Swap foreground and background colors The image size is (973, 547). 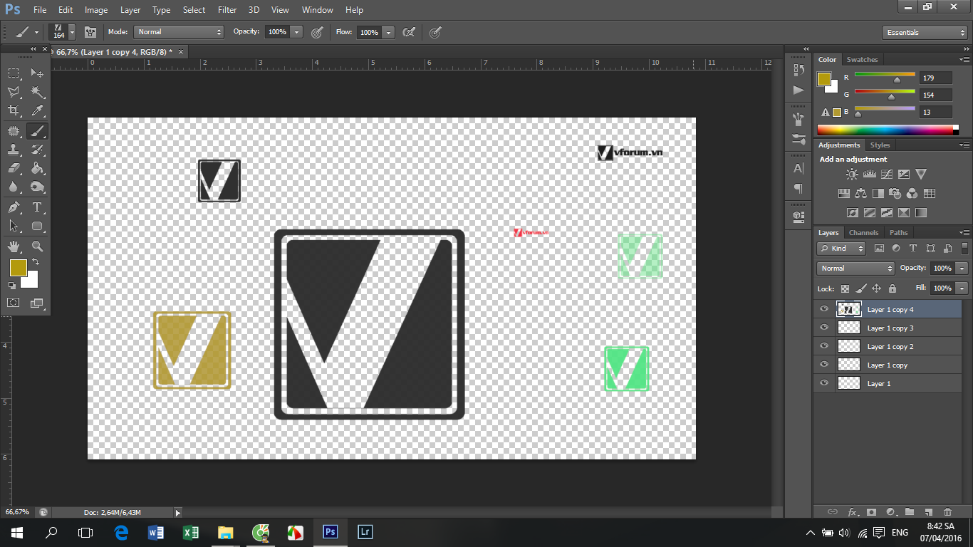(x=36, y=262)
